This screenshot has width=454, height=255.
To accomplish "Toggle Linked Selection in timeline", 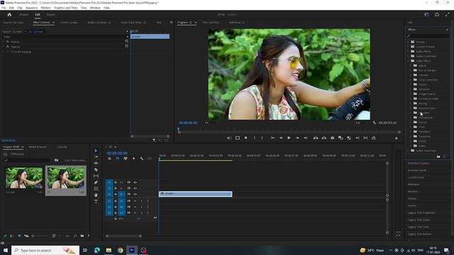I will tap(126, 159).
